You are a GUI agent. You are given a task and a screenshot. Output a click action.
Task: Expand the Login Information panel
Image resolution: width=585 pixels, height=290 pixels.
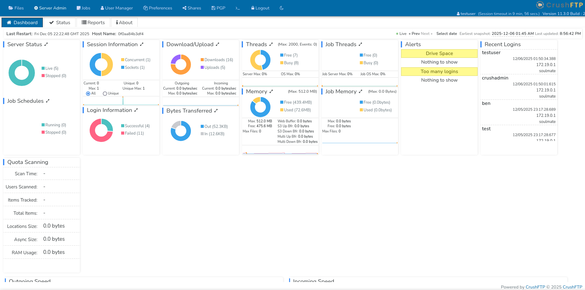click(x=136, y=110)
